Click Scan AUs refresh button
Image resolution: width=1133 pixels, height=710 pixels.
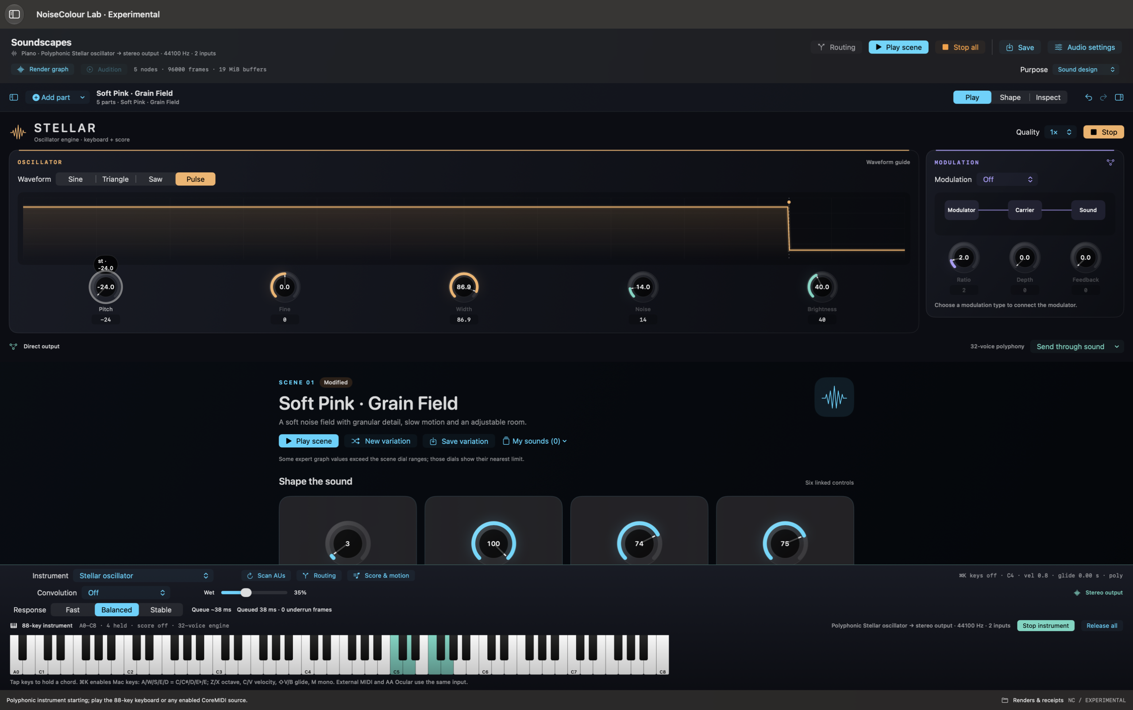[266, 576]
